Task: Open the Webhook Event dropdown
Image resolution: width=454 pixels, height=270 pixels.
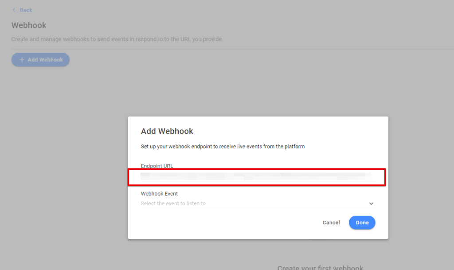Action: 257,203
